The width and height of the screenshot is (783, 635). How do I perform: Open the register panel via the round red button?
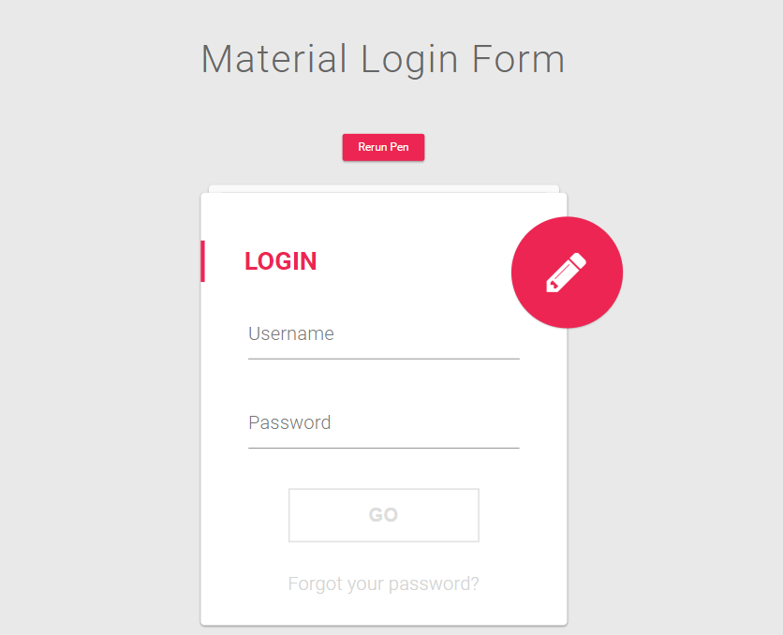(567, 273)
